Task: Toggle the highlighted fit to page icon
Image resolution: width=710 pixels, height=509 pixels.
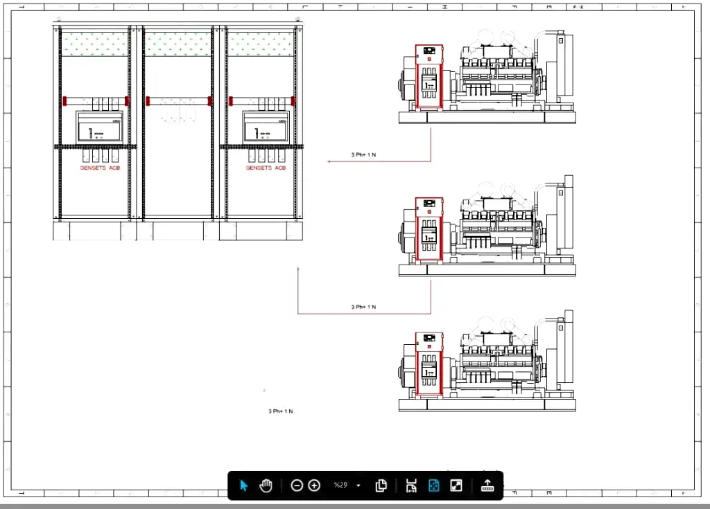Action: coord(434,485)
